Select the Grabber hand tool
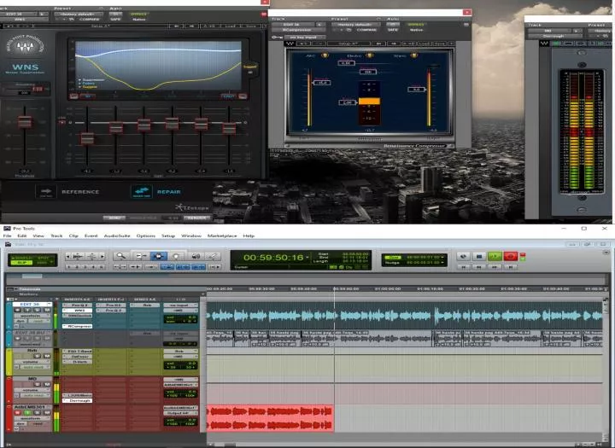615x448 pixels. 176,256
